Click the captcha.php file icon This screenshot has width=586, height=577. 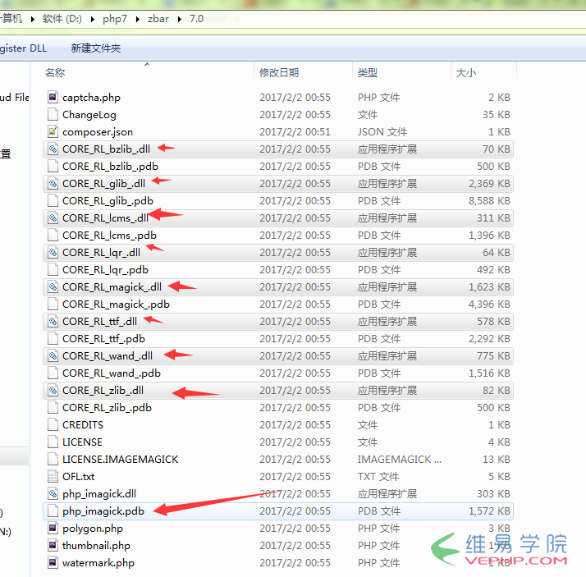point(53,98)
